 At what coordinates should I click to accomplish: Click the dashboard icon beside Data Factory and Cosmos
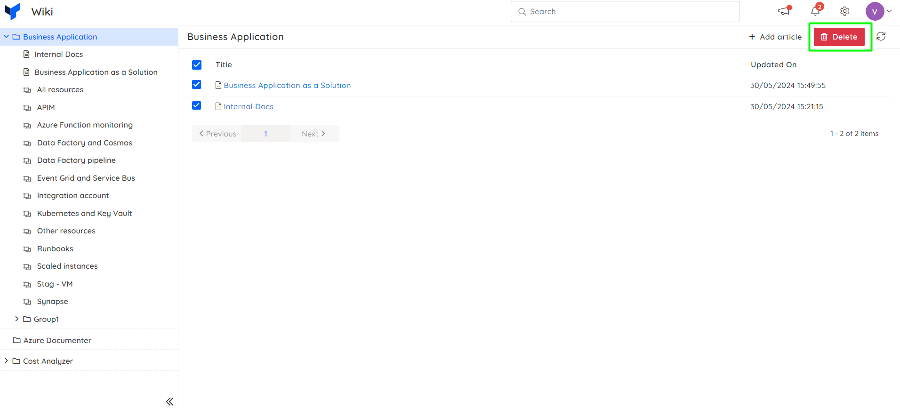[x=27, y=143]
